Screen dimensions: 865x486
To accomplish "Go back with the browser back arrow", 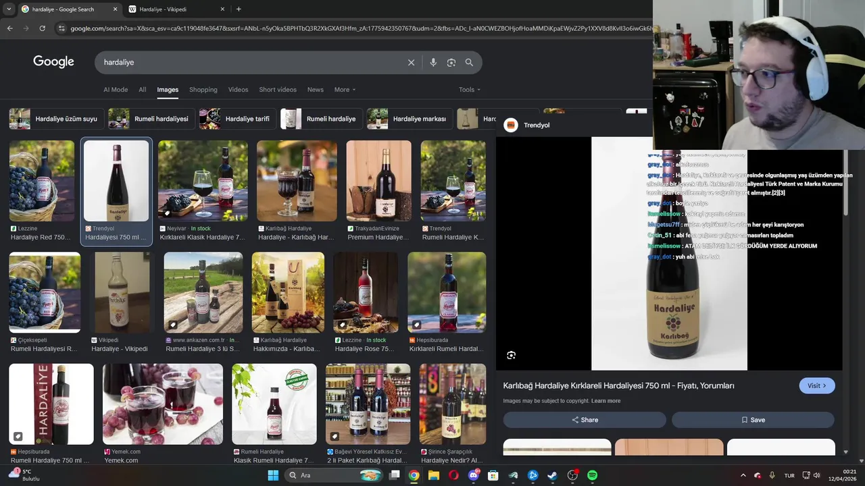I will [9, 28].
